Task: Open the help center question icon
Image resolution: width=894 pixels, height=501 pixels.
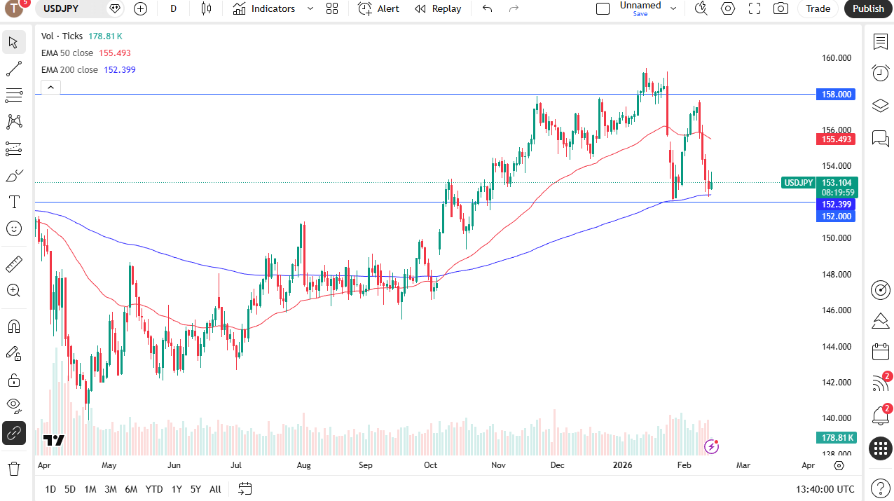Action: [x=881, y=488]
